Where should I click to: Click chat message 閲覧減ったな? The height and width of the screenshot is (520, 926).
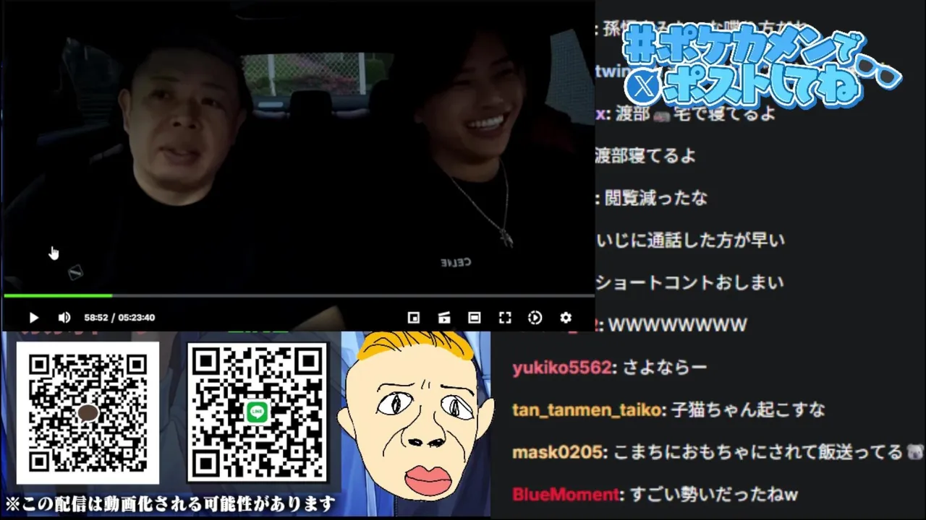click(655, 198)
